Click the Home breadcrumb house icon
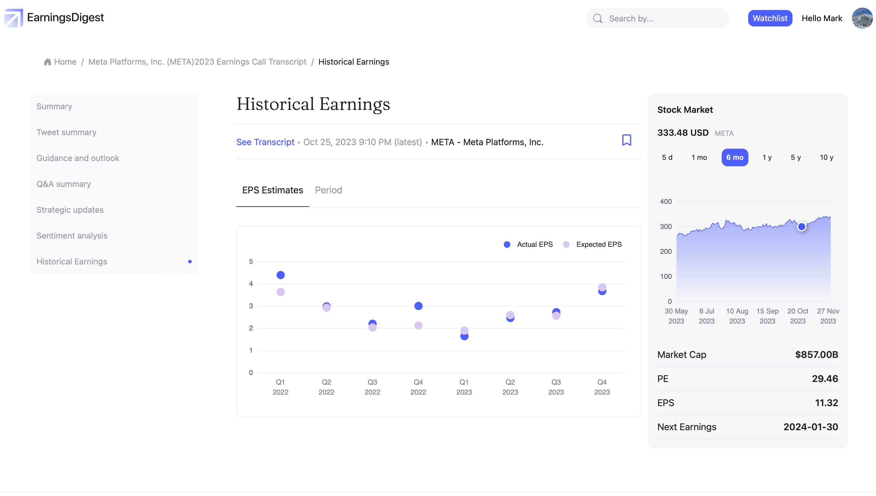 (47, 62)
